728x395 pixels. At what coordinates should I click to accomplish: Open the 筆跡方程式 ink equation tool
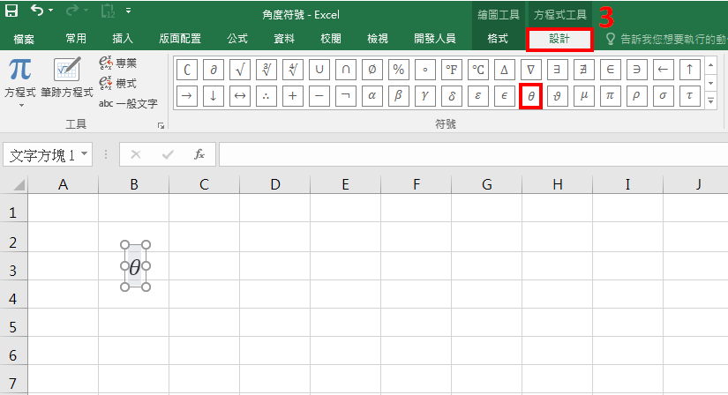click(x=66, y=78)
